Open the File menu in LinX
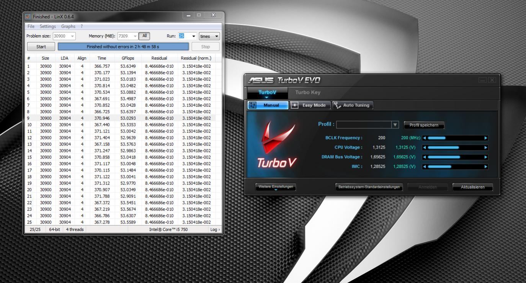Image resolution: width=526 pixels, height=283 pixels. click(31, 26)
